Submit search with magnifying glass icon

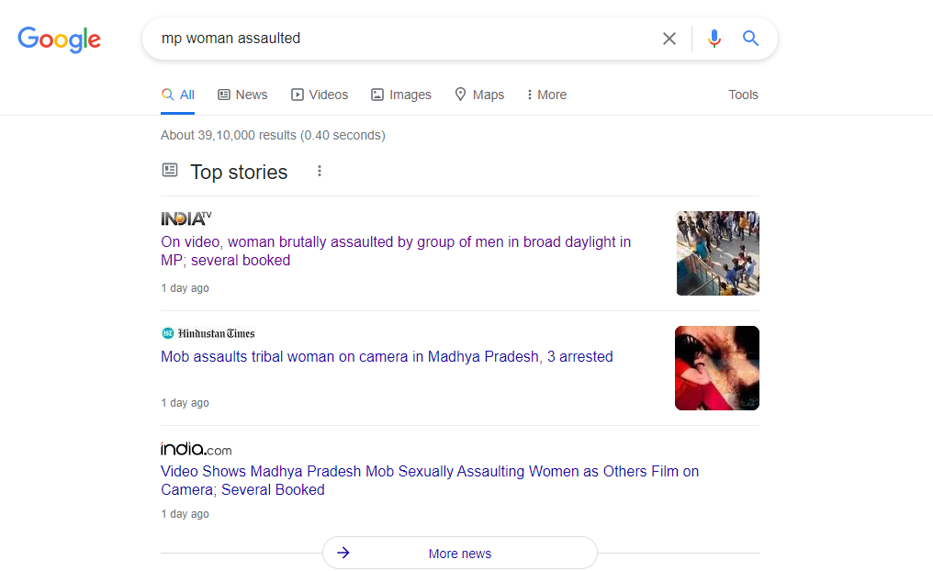pos(750,39)
